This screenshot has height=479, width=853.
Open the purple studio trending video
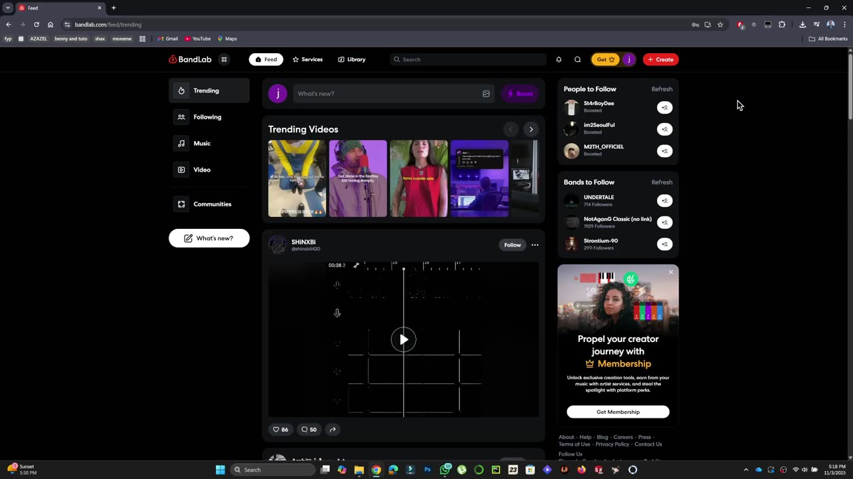point(479,178)
